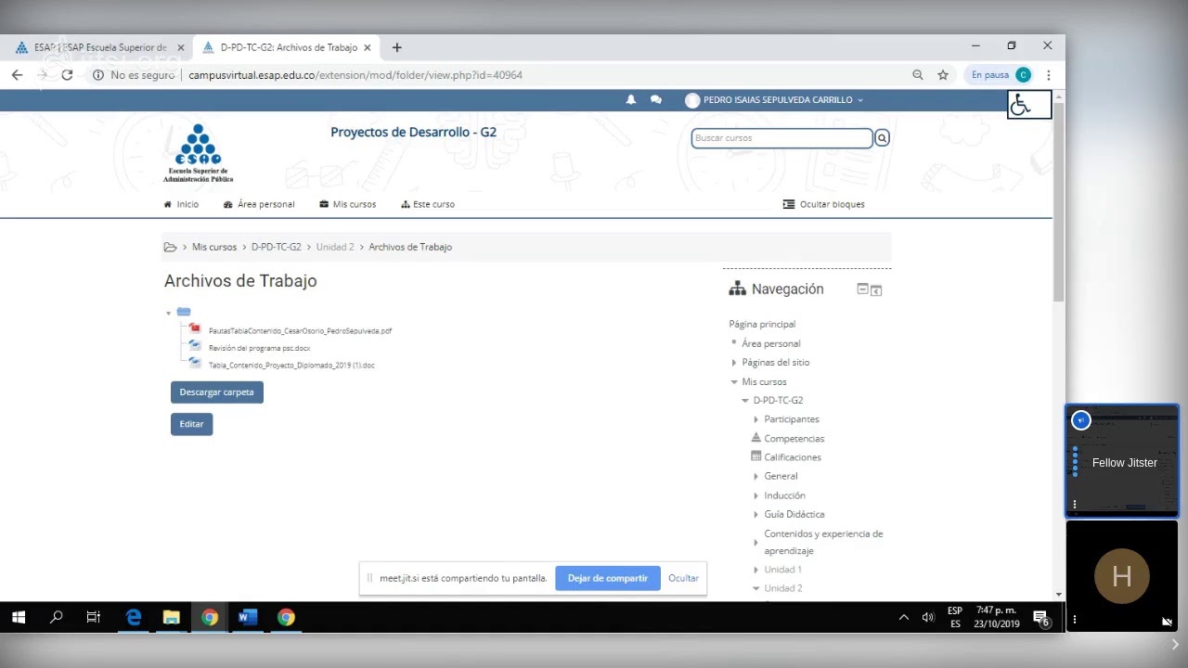Open Microsoft Edge from the taskbar
The height and width of the screenshot is (668, 1188).
(134, 617)
